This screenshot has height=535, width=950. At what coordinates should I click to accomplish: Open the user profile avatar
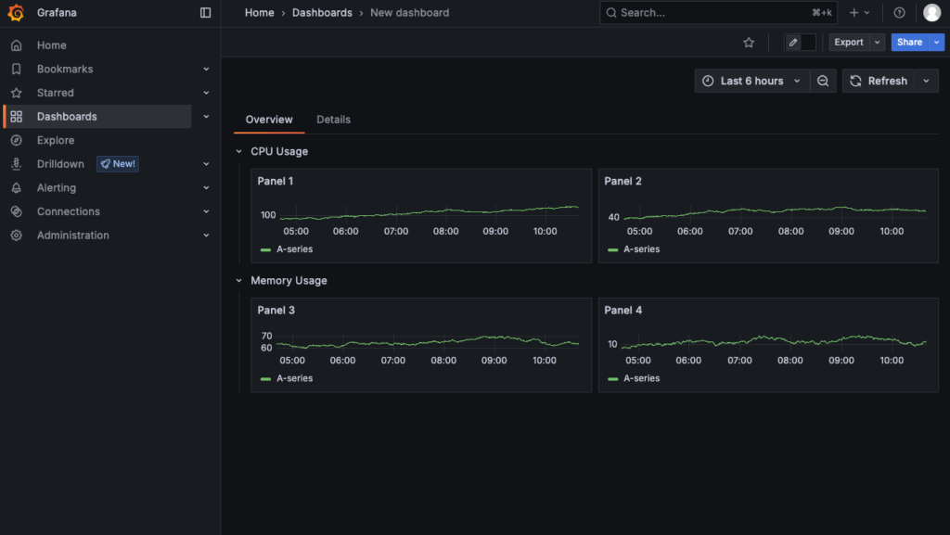[x=931, y=13]
